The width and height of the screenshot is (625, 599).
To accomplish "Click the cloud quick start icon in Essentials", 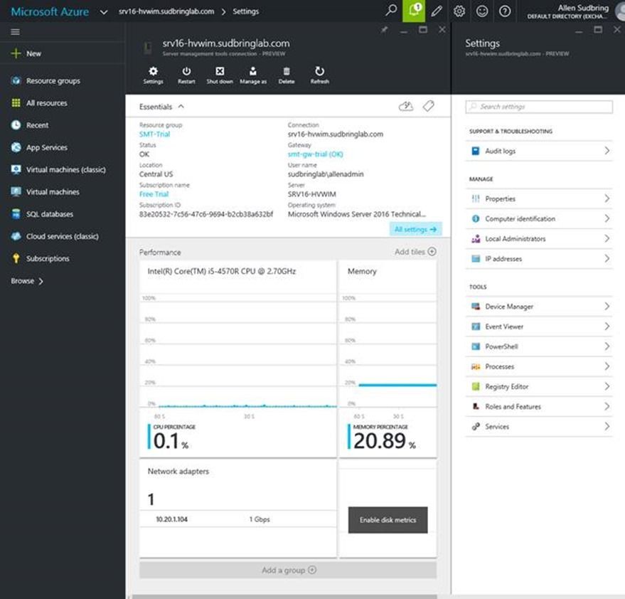I will click(406, 106).
